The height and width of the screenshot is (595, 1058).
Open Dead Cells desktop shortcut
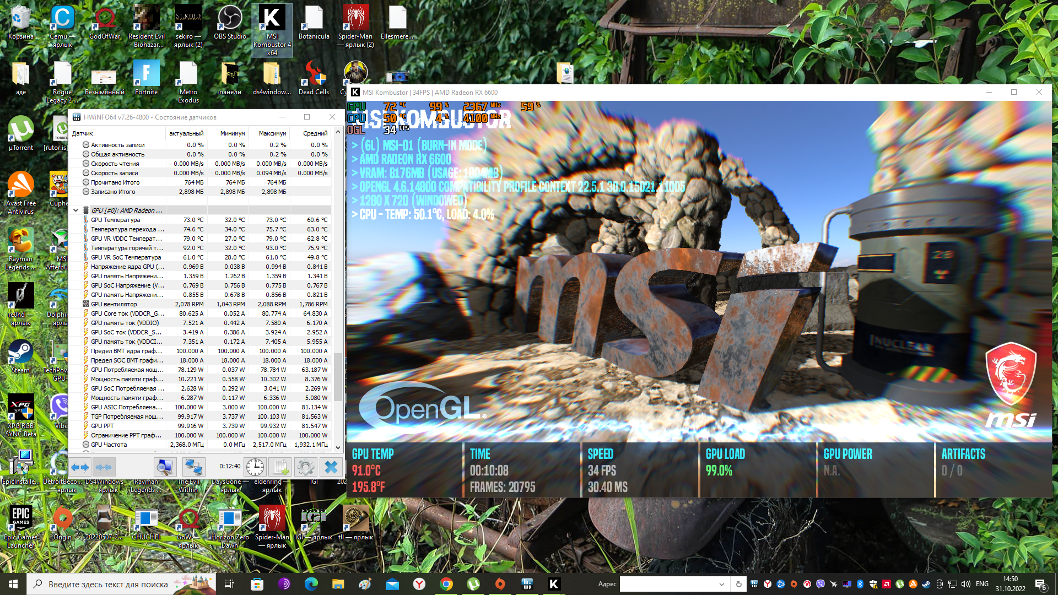click(x=314, y=78)
